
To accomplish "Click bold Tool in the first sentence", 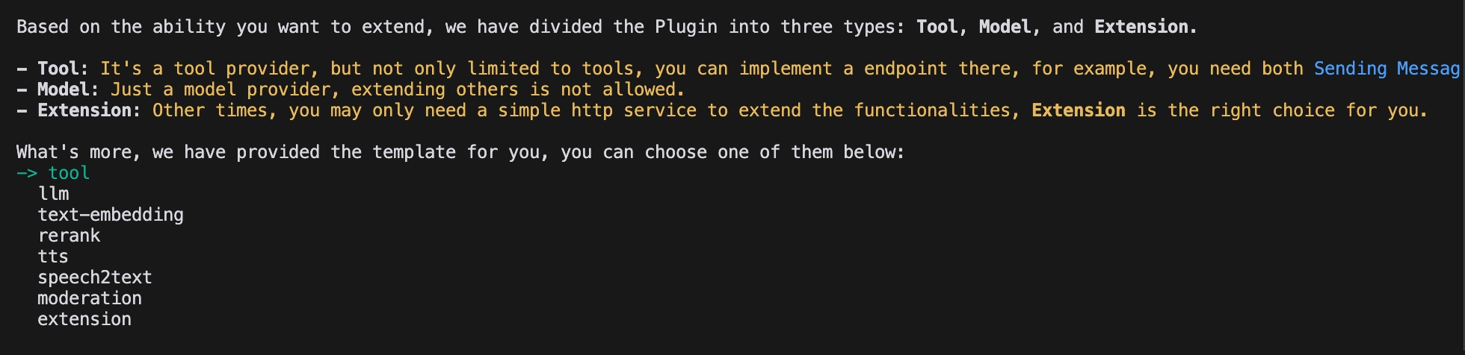I will (x=937, y=27).
